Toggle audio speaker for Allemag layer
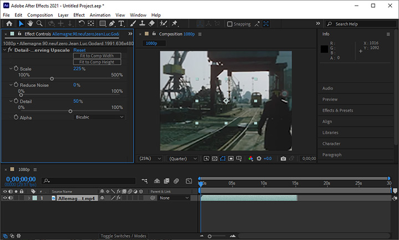 tap(11, 198)
